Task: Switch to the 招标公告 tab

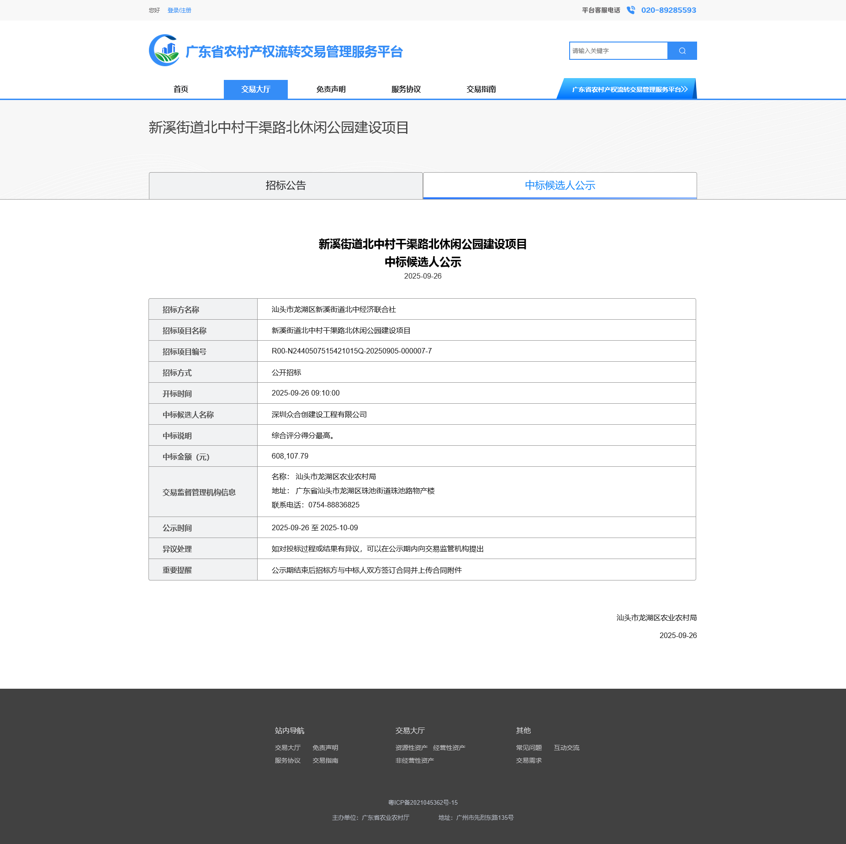Action: (x=286, y=185)
